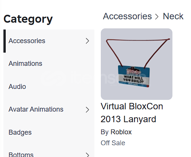Click the Neck breadcrumb item
Viewport: 191px width, 157px height.
click(x=173, y=16)
